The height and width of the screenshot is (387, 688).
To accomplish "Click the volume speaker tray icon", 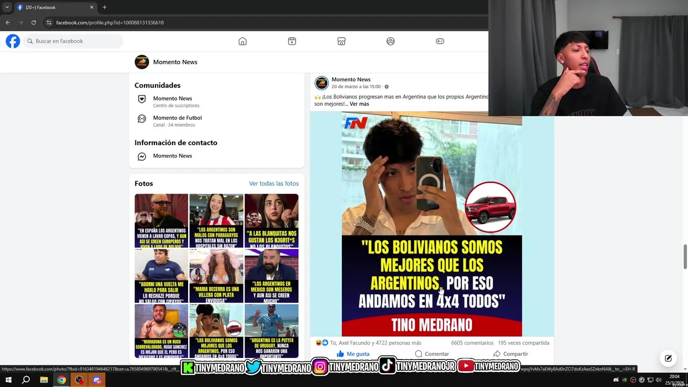I will (658, 380).
